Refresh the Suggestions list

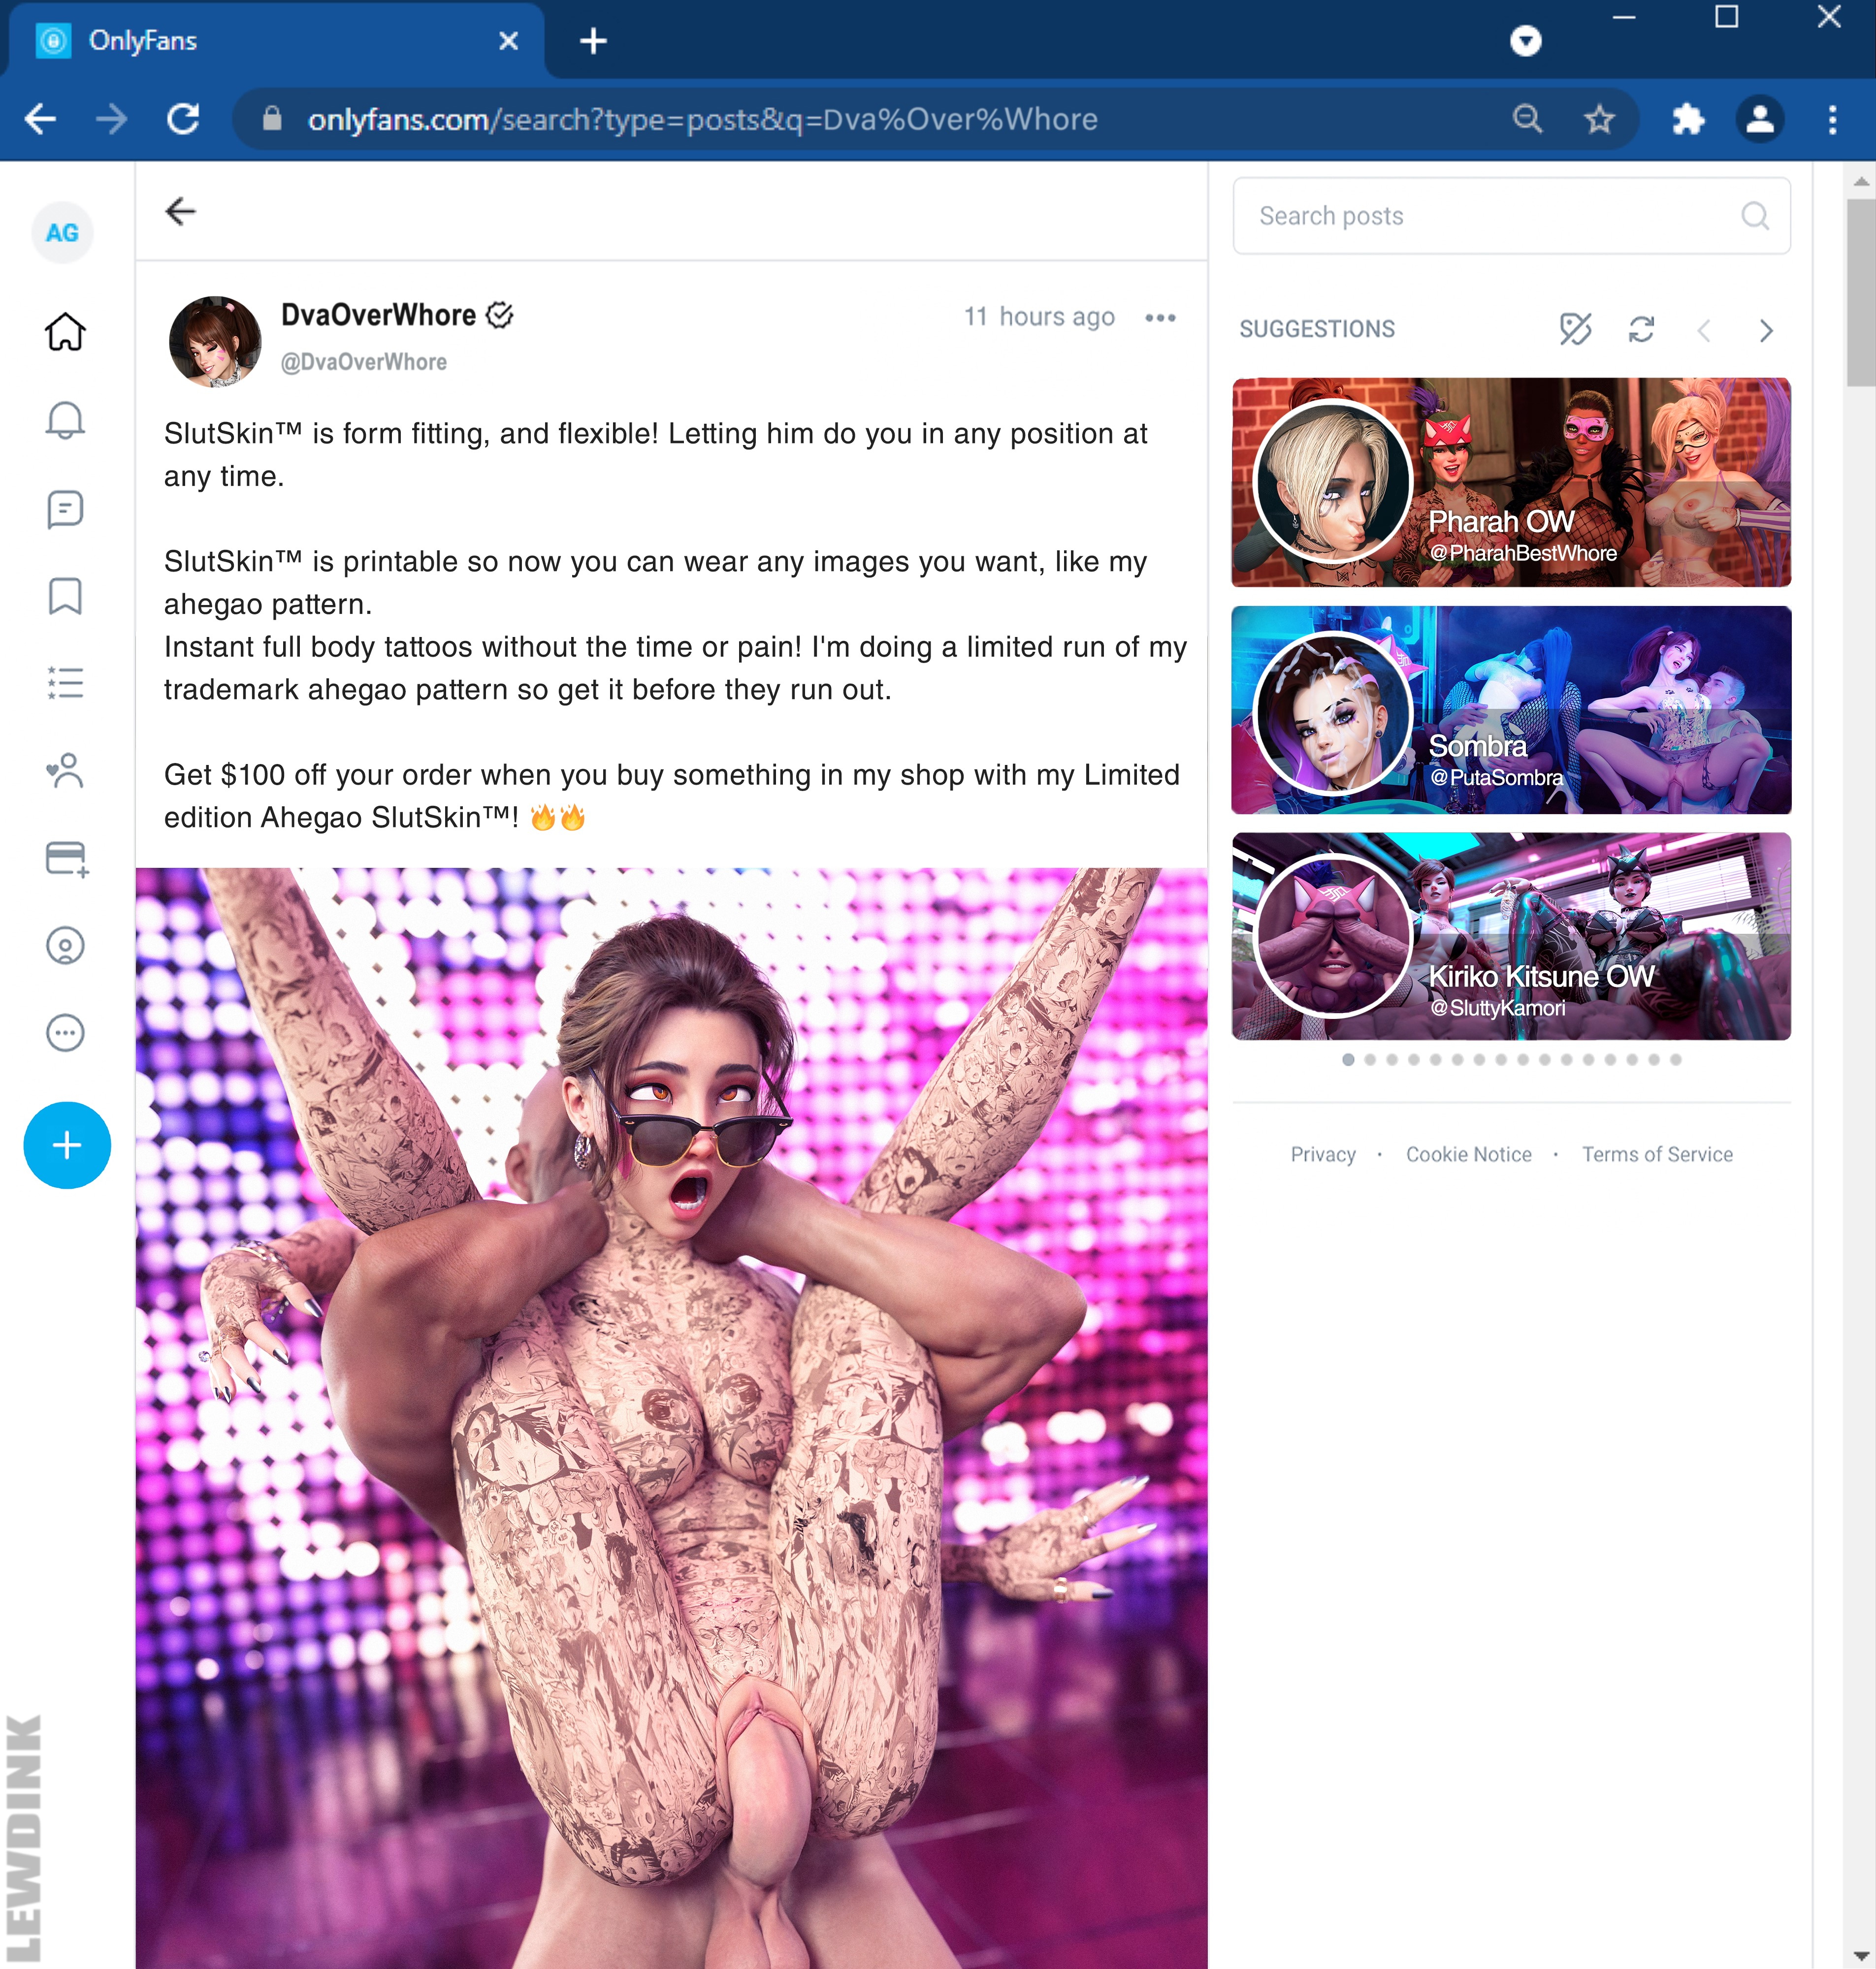pos(1641,329)
